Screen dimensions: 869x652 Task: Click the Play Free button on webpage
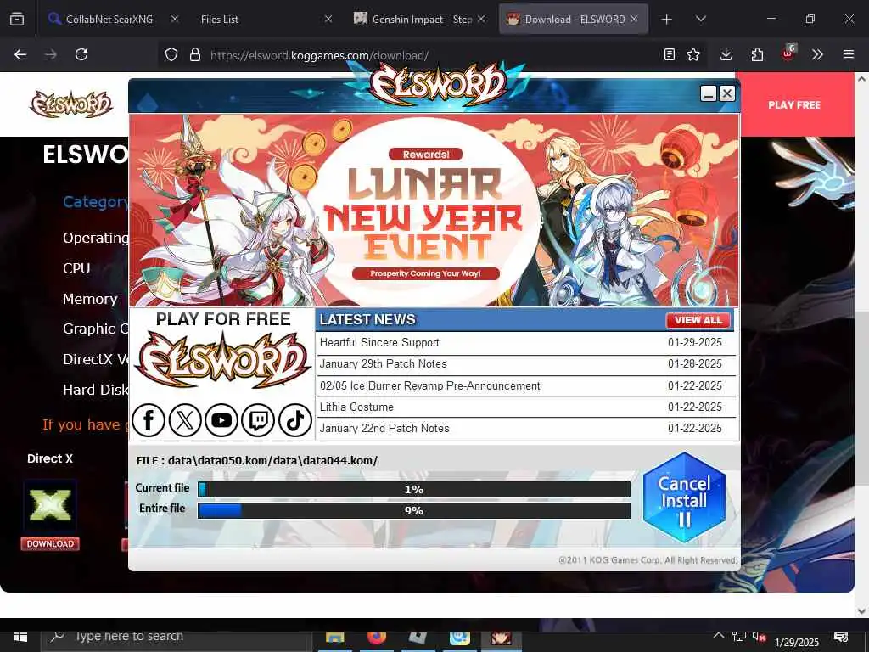[x=794, y=104]
